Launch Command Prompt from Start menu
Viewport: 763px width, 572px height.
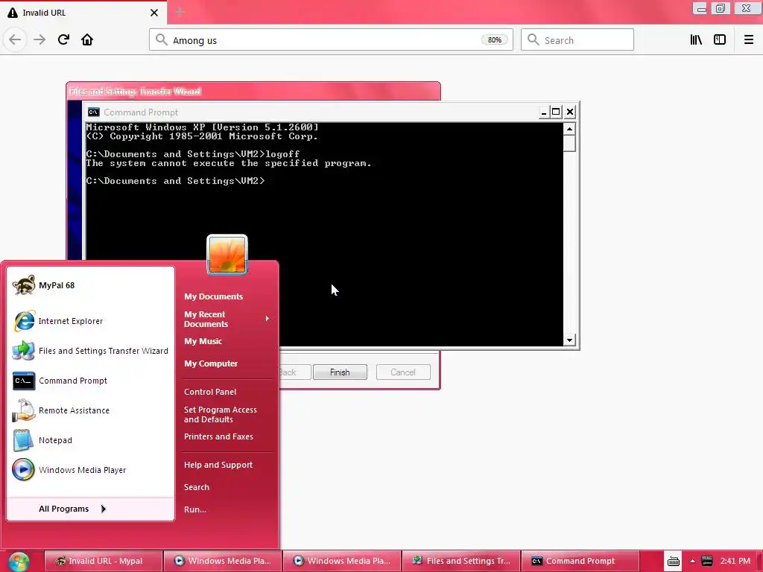(91, 381)
